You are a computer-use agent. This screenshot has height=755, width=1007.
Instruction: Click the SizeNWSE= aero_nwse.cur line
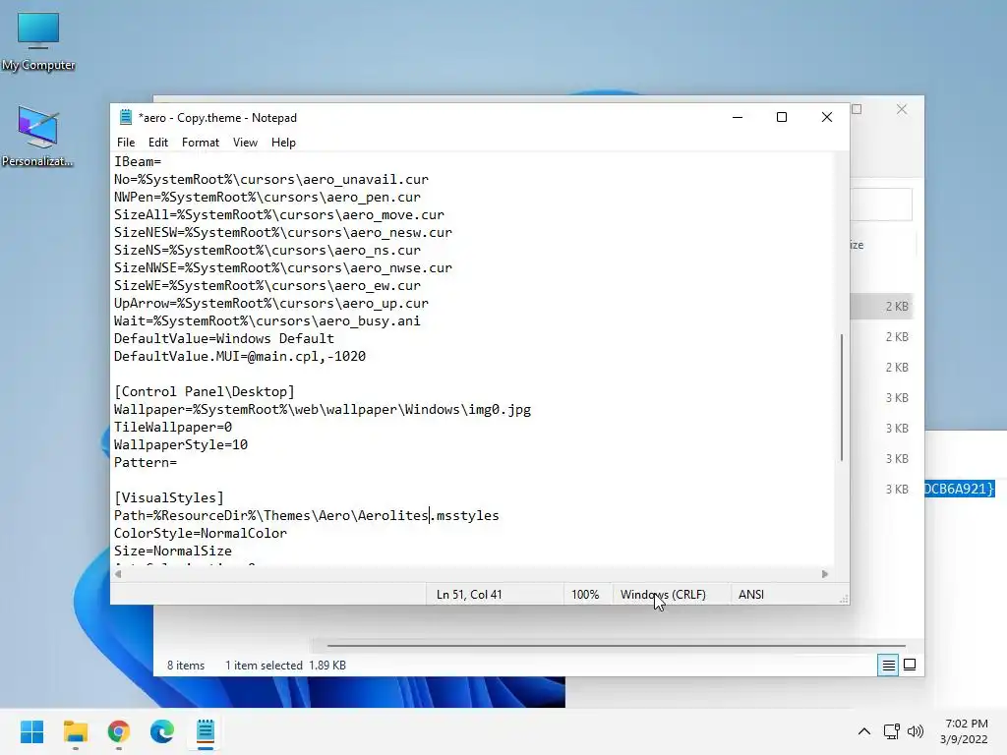[x=283, y=267]
